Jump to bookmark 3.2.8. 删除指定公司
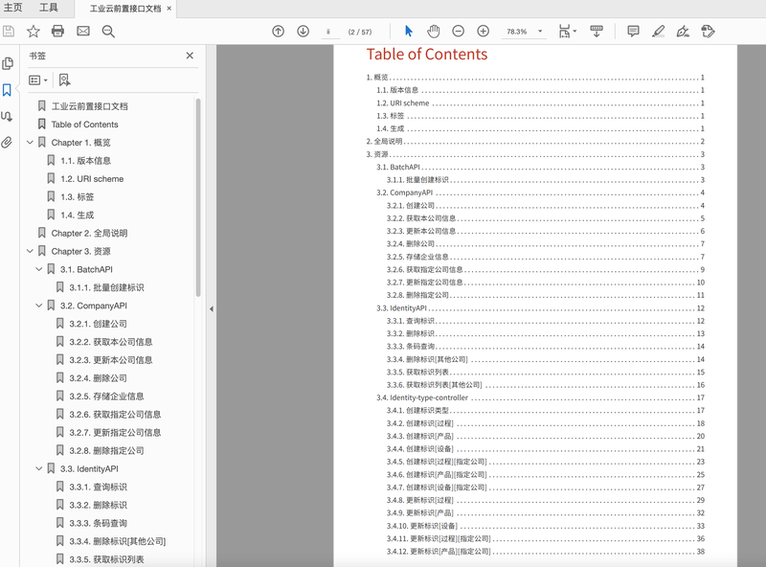The width and height of the screenshot is (766, 567). tap(106, 451)
